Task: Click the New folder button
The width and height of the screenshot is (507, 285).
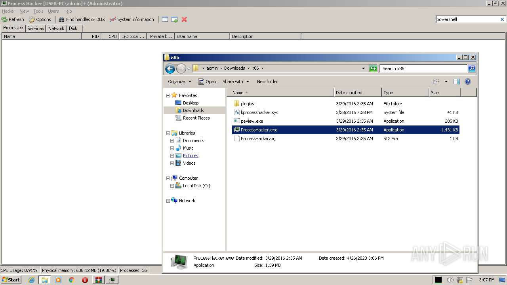Action: (x=267, y=82)
